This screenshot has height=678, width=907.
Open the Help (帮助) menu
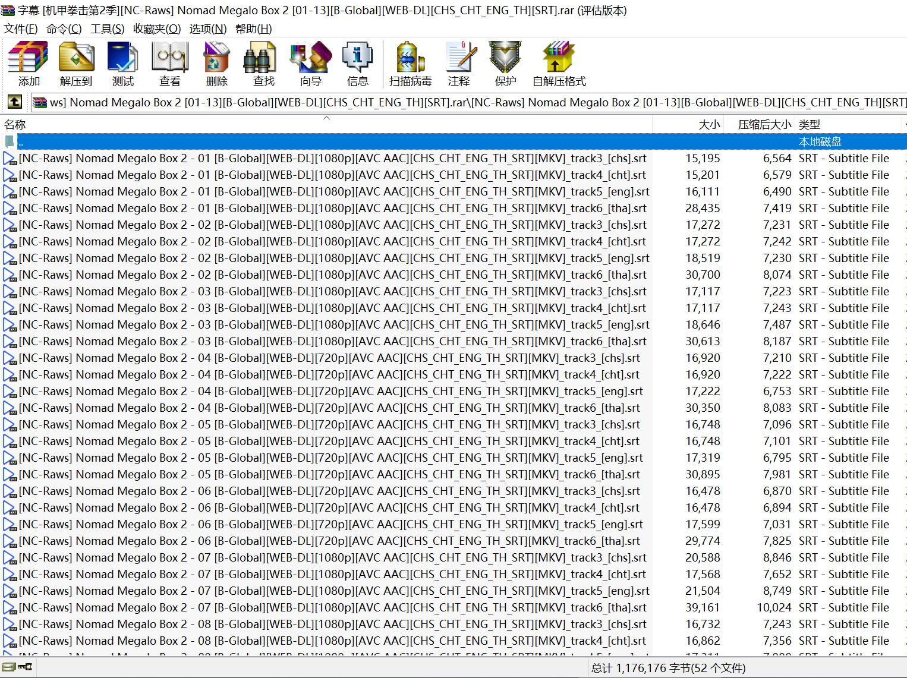[254, 29]
